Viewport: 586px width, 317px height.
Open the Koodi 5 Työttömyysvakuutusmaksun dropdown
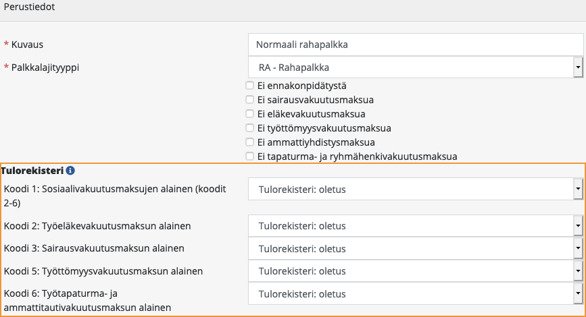(415, 271)
